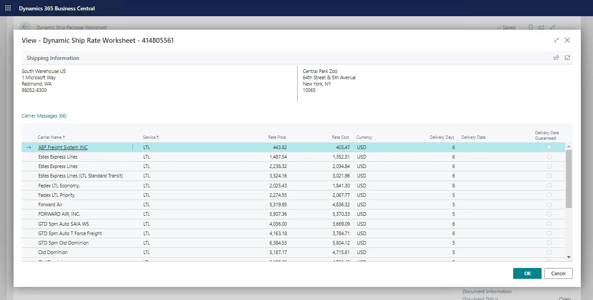Close the Rate Worksheet dialog
Viewport: 593px width, 300px height.
(567, 40)
